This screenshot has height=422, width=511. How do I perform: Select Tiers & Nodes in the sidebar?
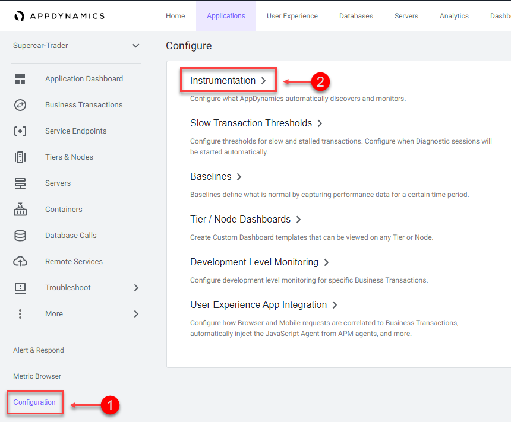point(69,157)
